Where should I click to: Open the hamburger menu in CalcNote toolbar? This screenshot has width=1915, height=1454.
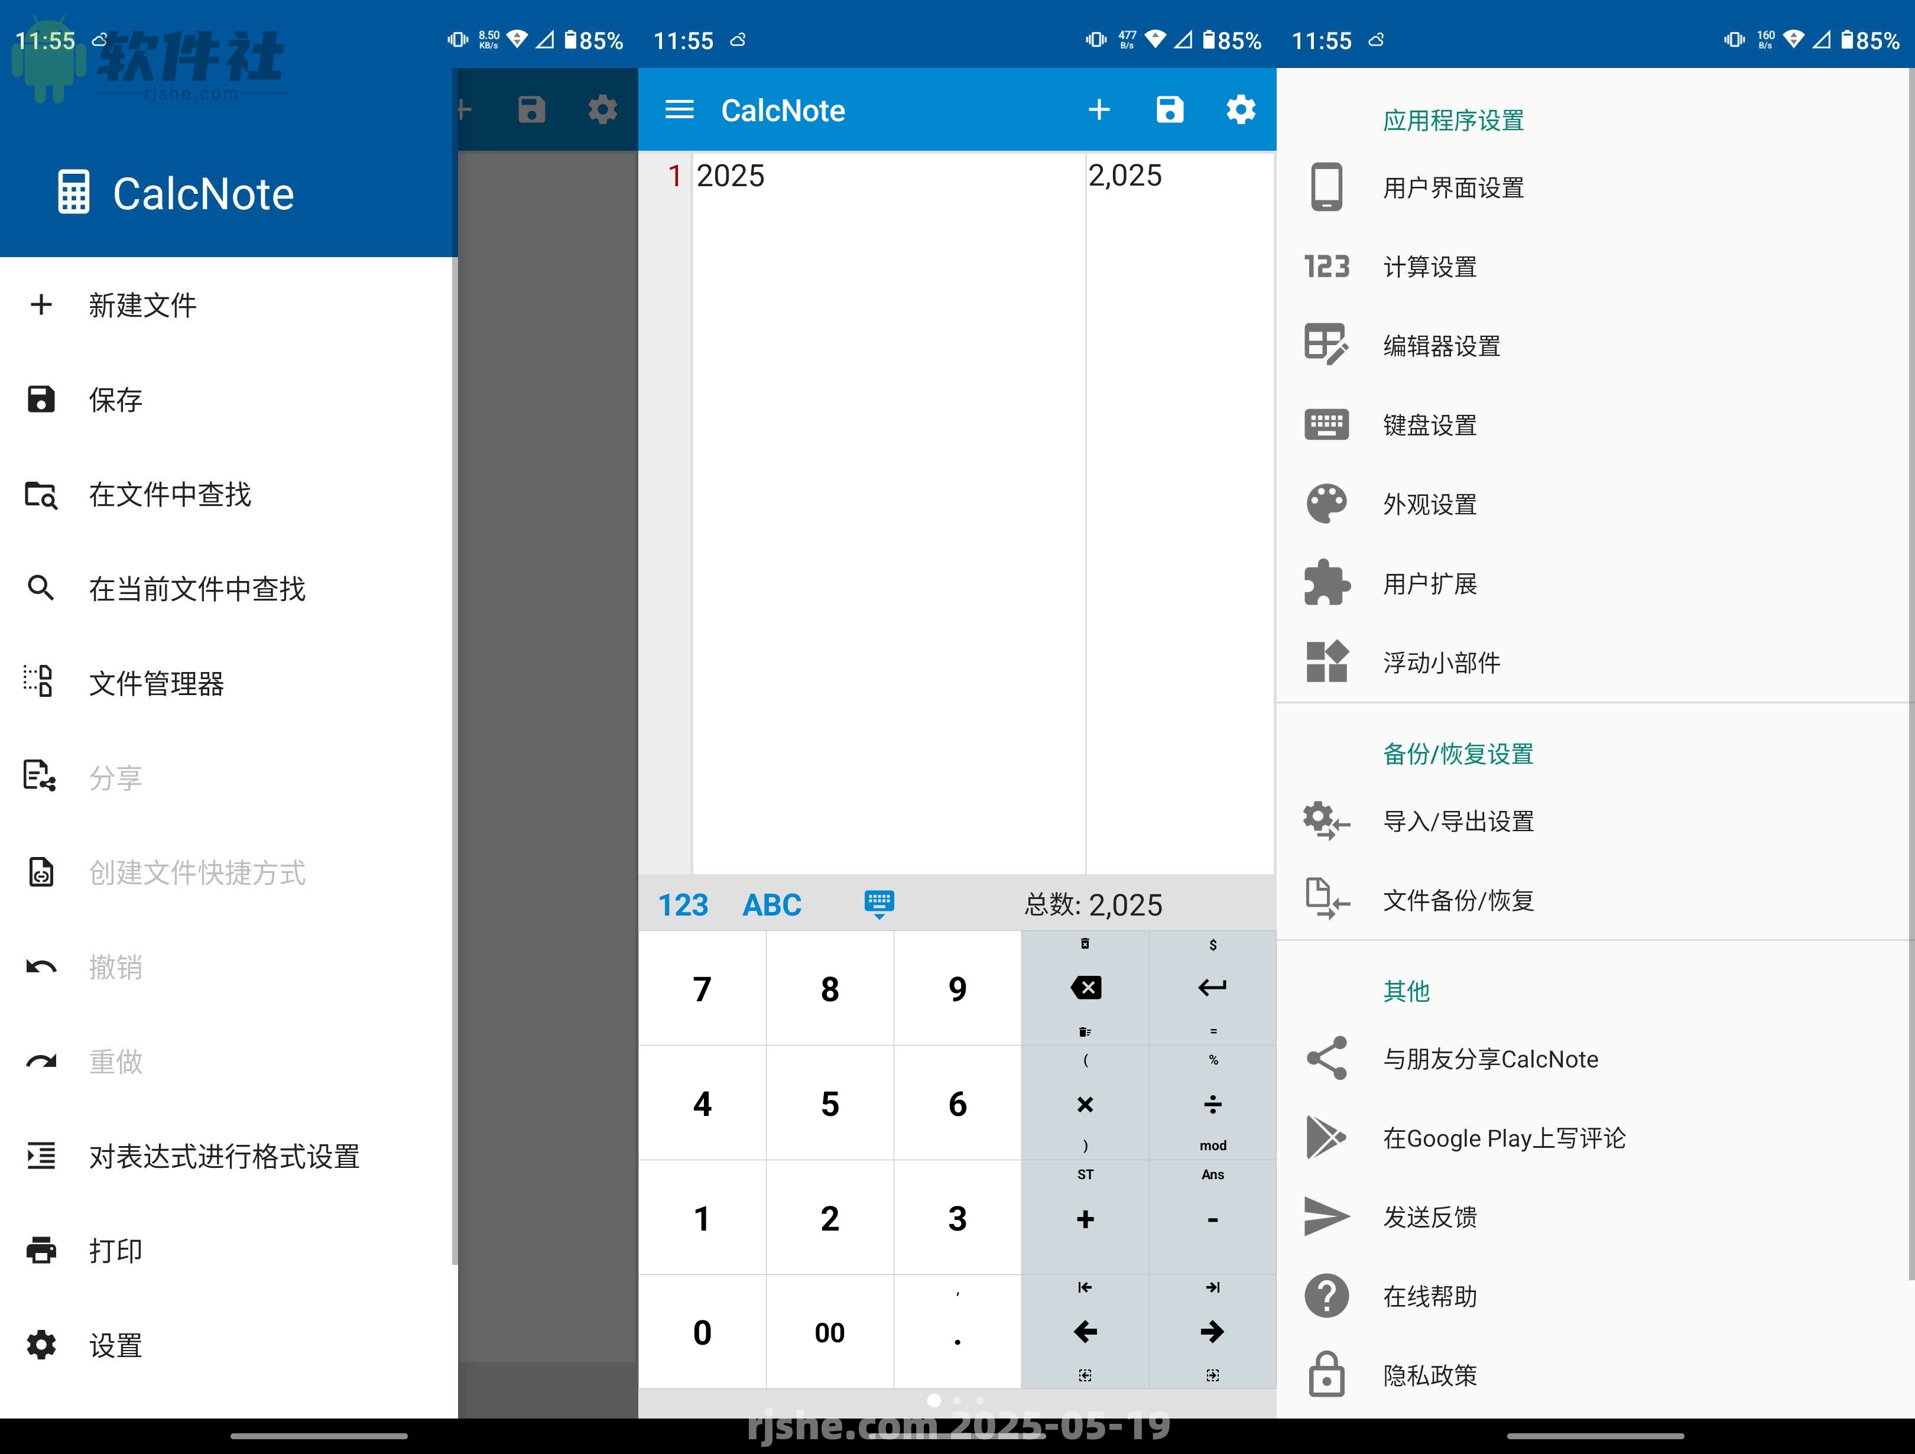tap(679, 110)
